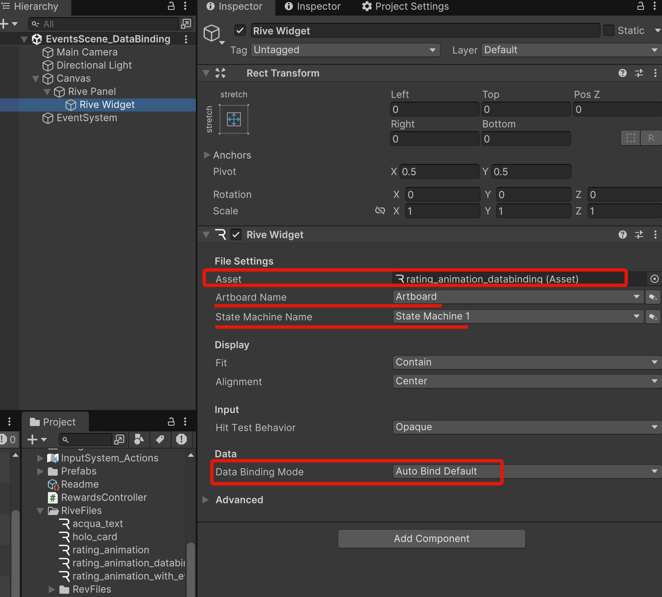
Task: Click the Project search by label icon
Action: 160,440
